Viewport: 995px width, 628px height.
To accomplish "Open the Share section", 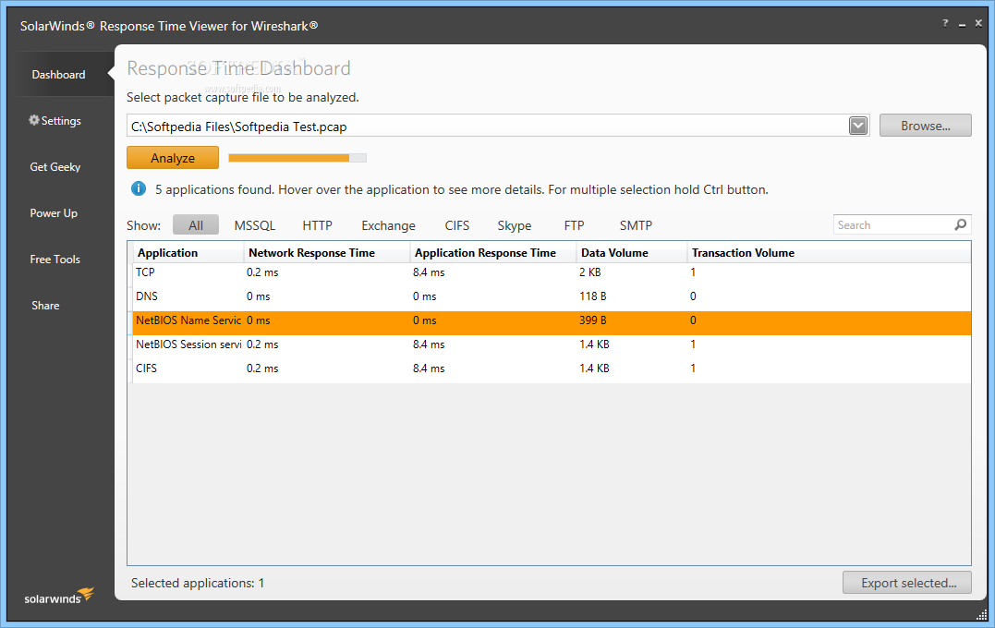I will click(45, 306).
